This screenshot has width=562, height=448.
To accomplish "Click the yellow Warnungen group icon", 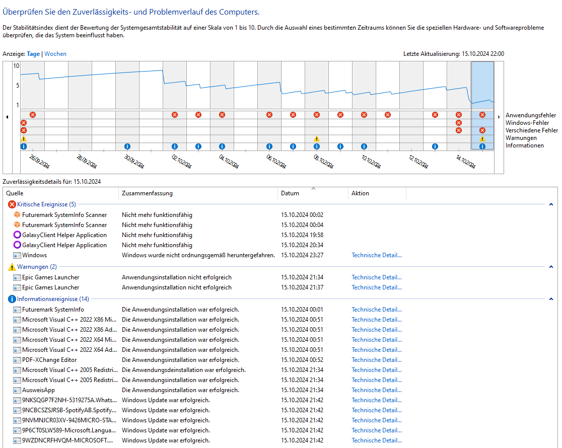I will [x=12, y=267].
